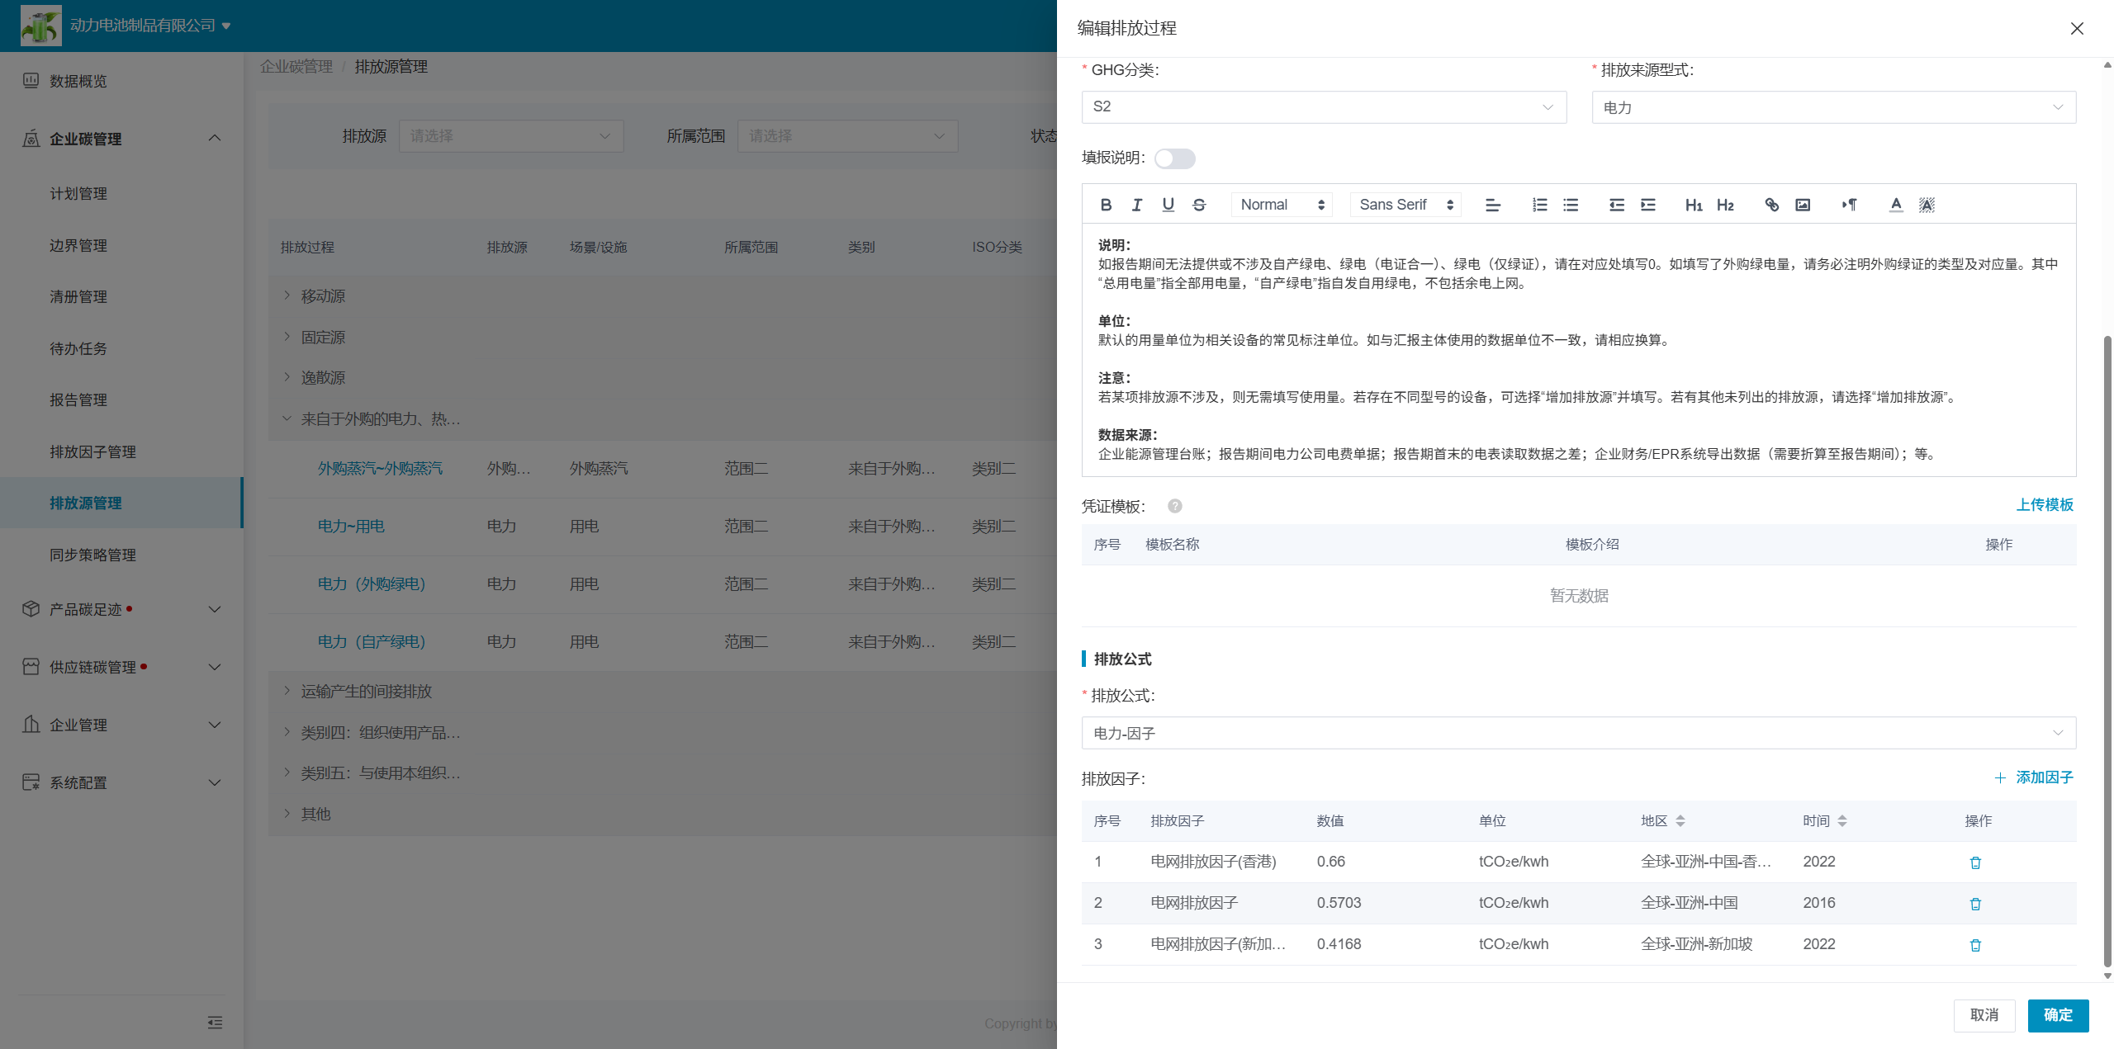Image resolution: width=2114 pixels, height=1049 pixels.
Task: Toggle bold formatting in editor toolbar
Action: (x=1106, y=205)
